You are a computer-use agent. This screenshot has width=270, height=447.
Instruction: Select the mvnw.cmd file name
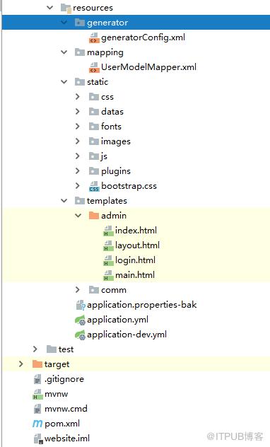coord(66,409)
